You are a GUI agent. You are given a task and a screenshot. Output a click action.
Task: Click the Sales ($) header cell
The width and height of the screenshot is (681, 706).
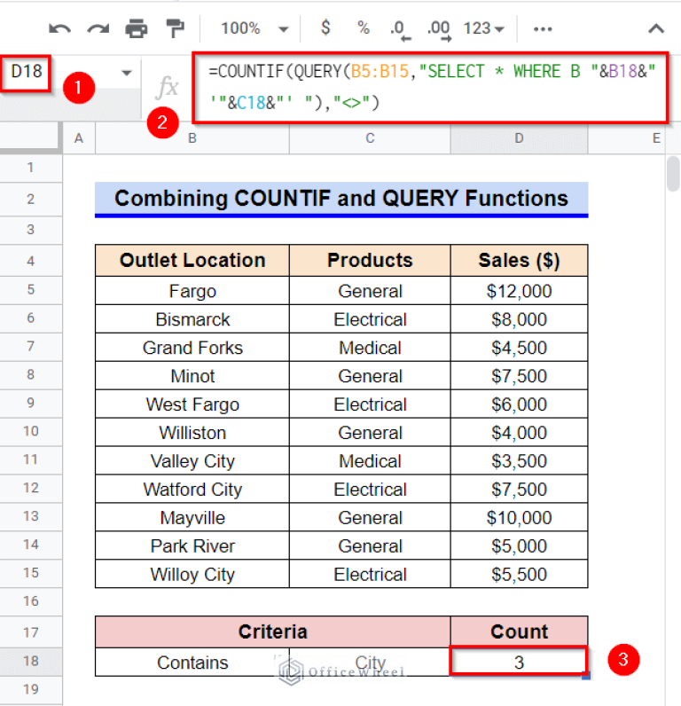(x=519, y=260)
